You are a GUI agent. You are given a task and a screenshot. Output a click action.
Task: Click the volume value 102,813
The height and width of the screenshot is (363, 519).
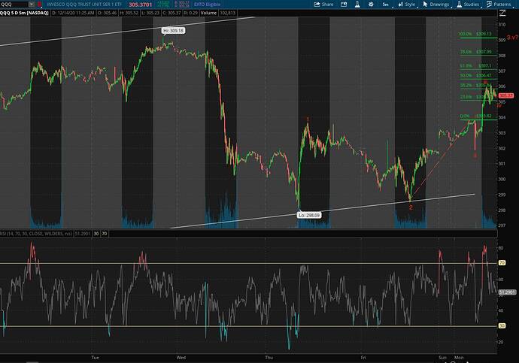[227, 13]
